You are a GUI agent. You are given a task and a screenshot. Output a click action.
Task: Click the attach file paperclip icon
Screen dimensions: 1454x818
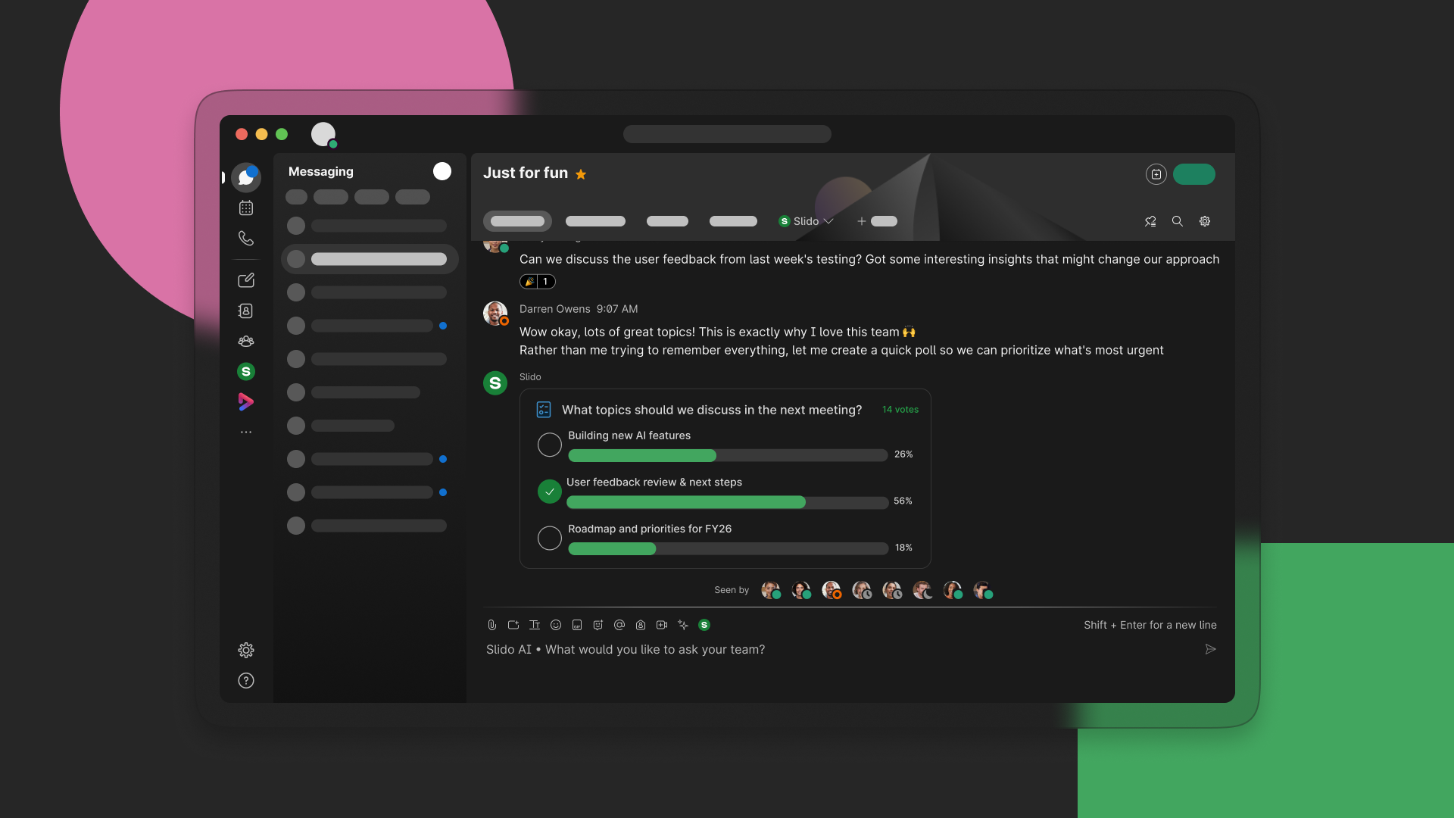[x=492, y=625]
